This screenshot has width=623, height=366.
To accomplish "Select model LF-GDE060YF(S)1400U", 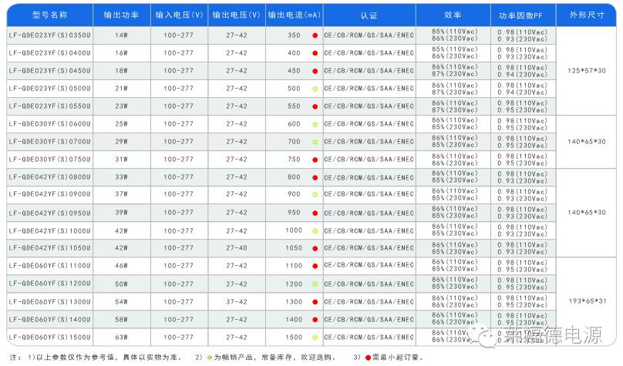I will (x=49, y=320).
